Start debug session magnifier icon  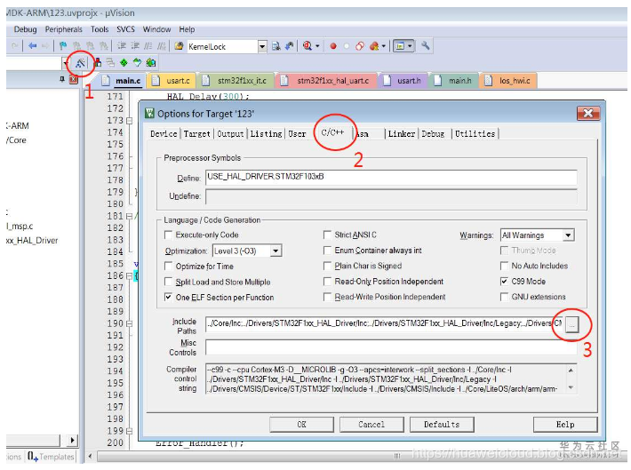pyautogui.click(x=308, y=46)
